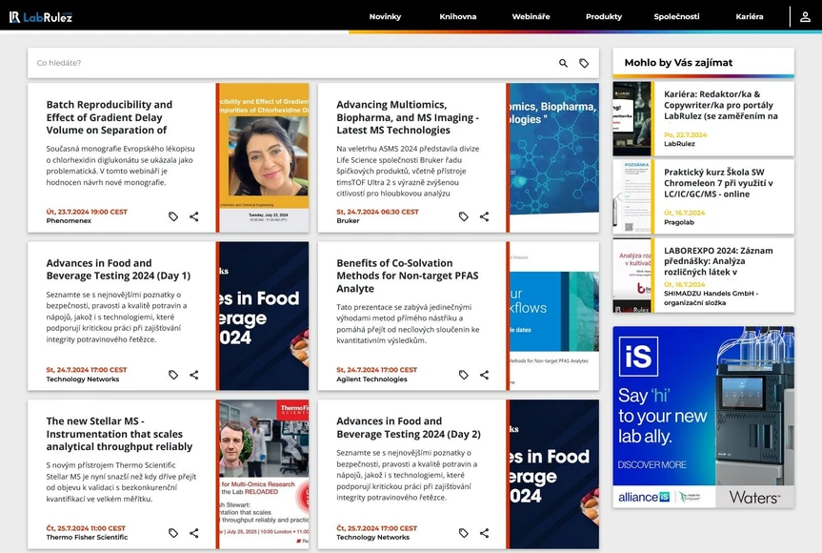
Task: Open the user account icon
Action: tap(805, 17)
